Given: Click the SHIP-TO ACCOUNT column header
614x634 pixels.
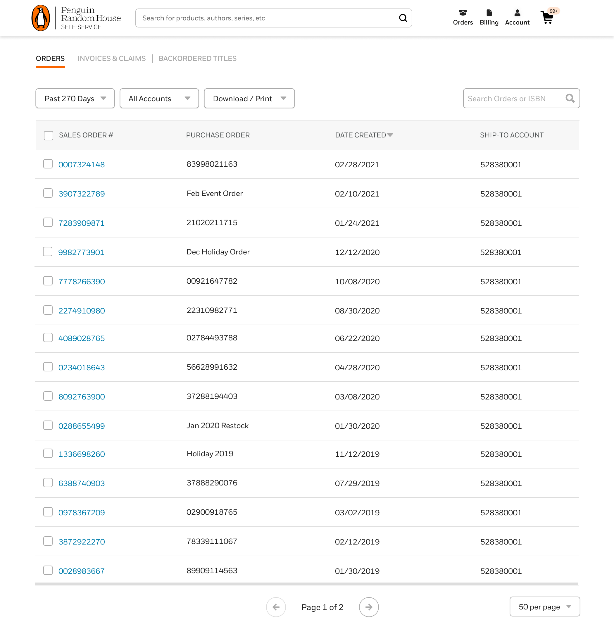Looking at the screenshot, I should point(511,135).
